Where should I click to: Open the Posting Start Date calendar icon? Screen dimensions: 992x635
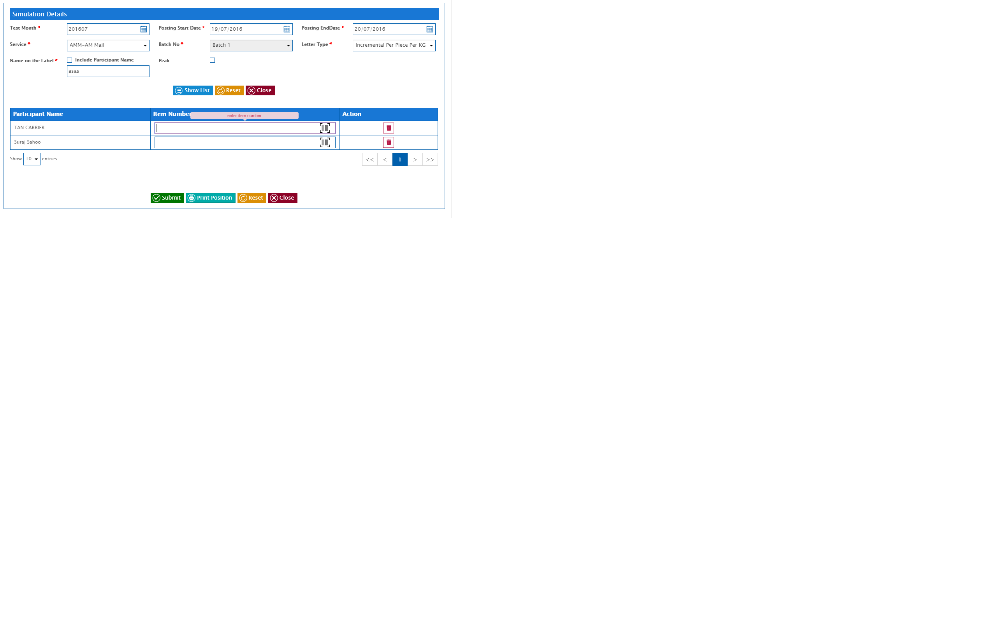287,29
